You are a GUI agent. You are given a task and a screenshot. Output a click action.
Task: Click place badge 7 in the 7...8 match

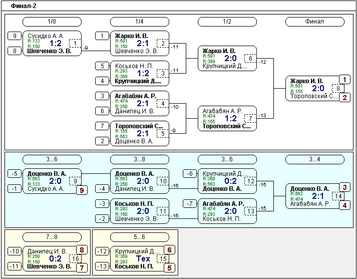click(x=82, y=268)
